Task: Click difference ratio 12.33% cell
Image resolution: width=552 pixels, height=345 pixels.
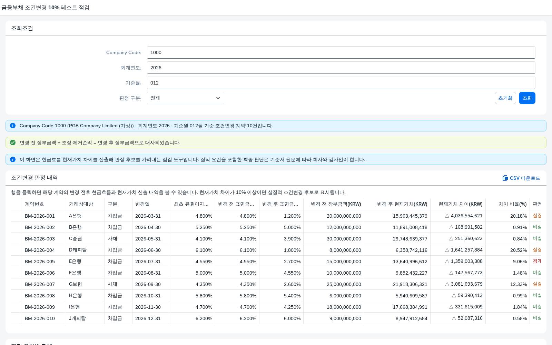Action: 507,284
